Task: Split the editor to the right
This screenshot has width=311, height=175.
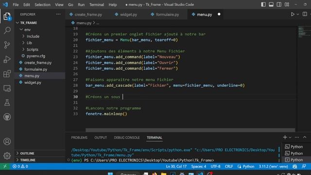Action: point(305,14)
